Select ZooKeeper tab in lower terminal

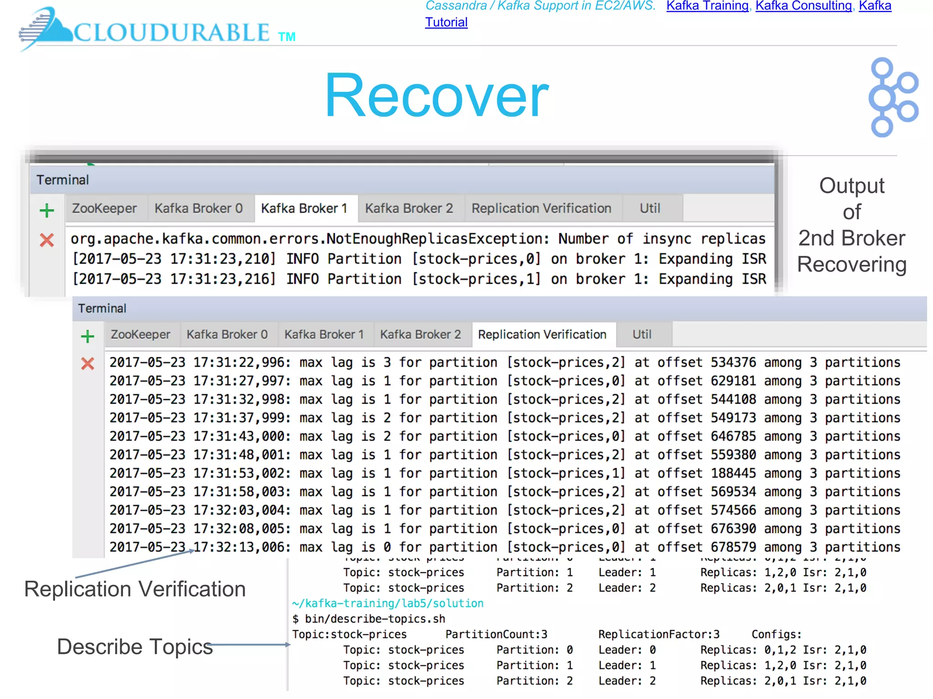140,334
